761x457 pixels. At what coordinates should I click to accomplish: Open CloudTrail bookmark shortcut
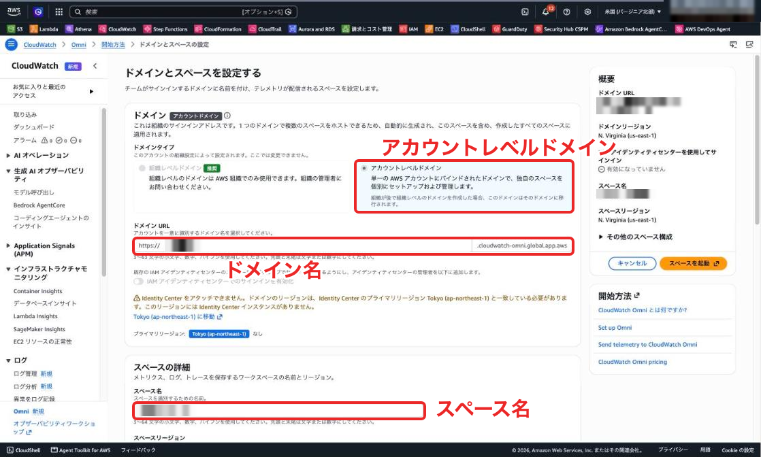[x=265, y=29]
